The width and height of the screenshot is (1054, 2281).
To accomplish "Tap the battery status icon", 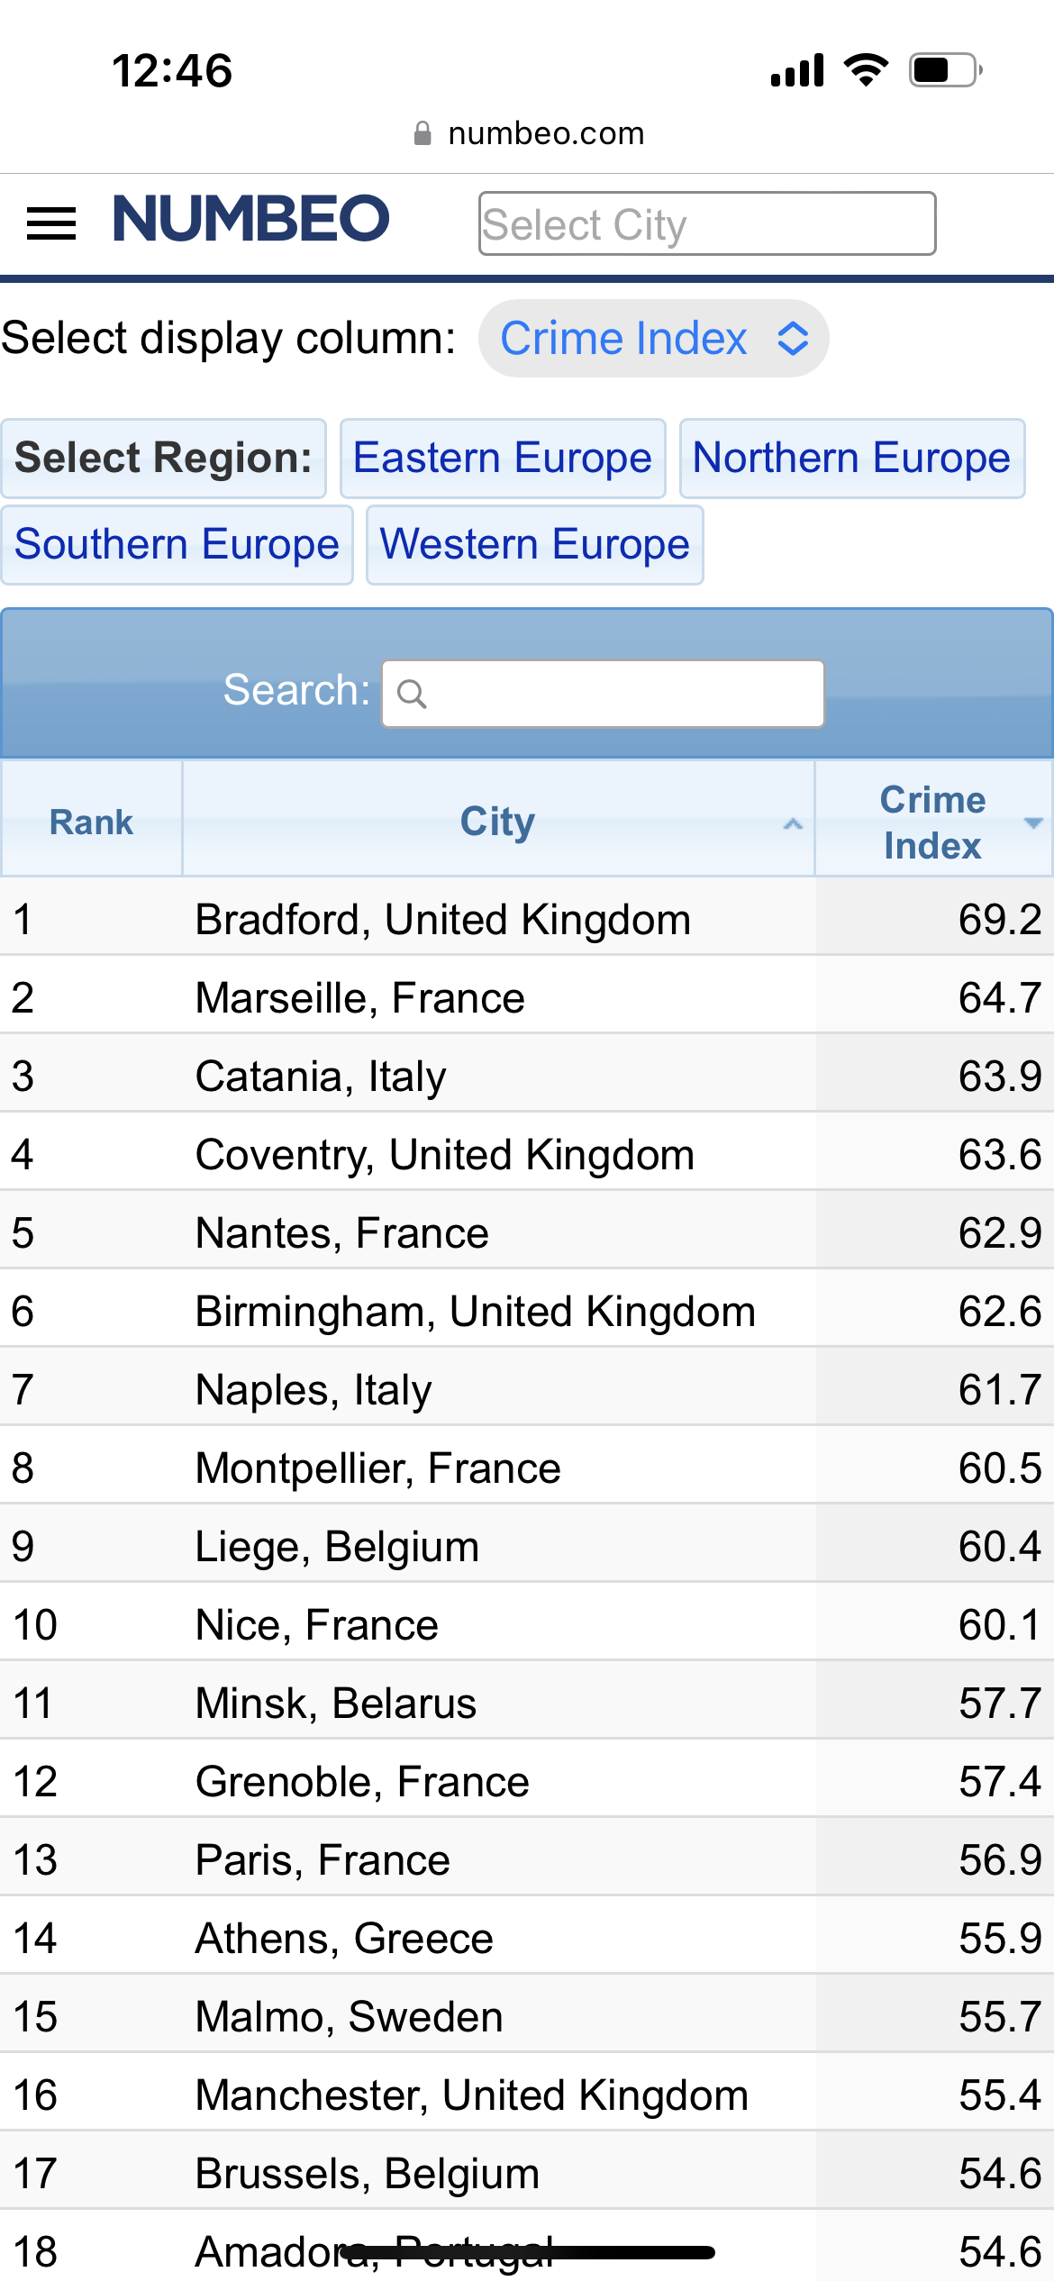I will [944, 69].
